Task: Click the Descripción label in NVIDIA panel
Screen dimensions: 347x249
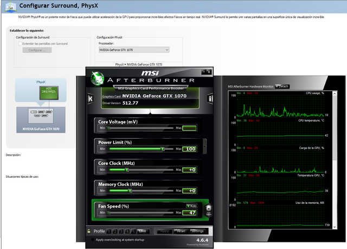Action: coord(13,155)
